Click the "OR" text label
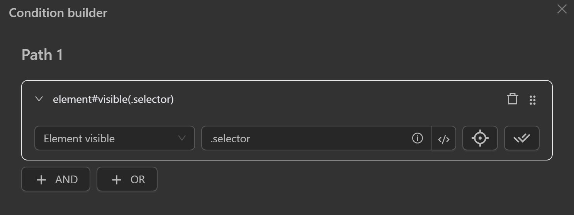This screenshot has height=215, width=574. point(138,179)
